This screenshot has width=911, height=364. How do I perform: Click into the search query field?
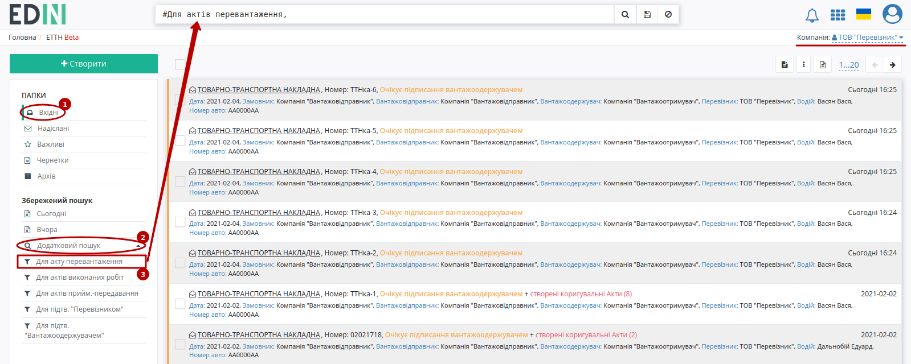tap(385, 14)
